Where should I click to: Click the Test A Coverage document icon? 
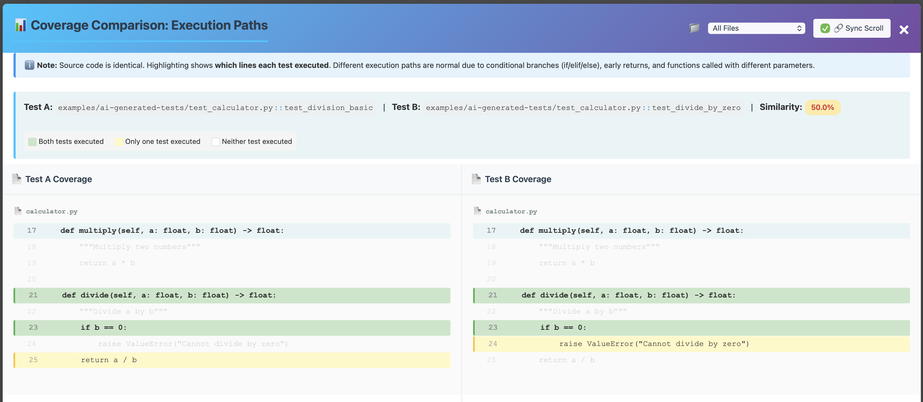tap(16, 179)
